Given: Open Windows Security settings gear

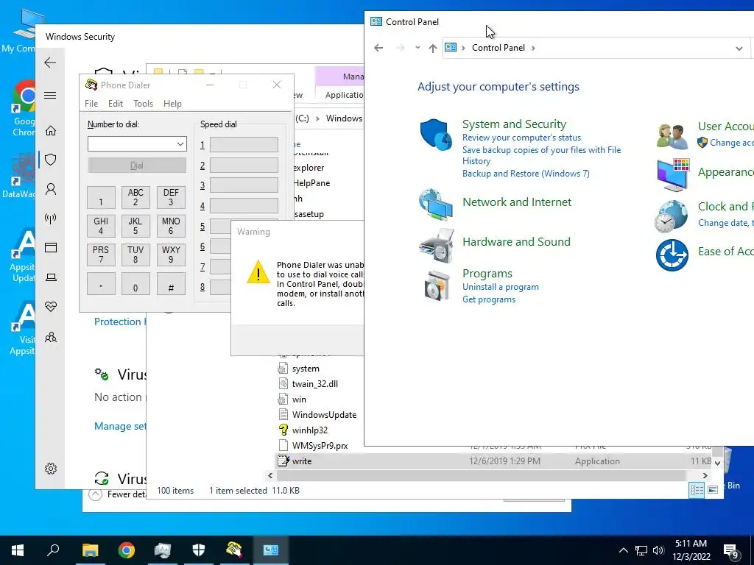Looking at the screenshot, I should [51, 469].
